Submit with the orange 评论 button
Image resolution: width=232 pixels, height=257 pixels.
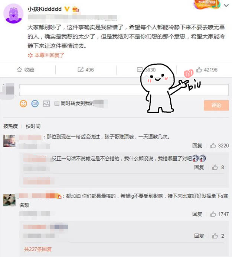[x=216, y=105]
